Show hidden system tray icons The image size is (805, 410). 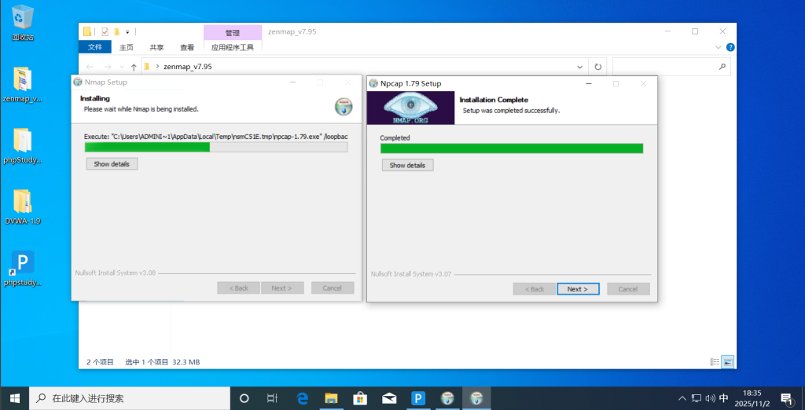coord(682,398)
